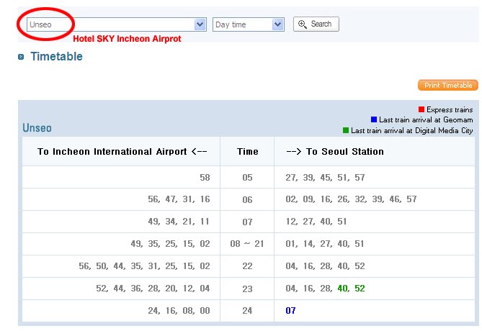Image resolution: width=482 pixels, height=331 pixels.
Task: Click the blue Timetable heading bullet icon
Action: click(21, 57)
